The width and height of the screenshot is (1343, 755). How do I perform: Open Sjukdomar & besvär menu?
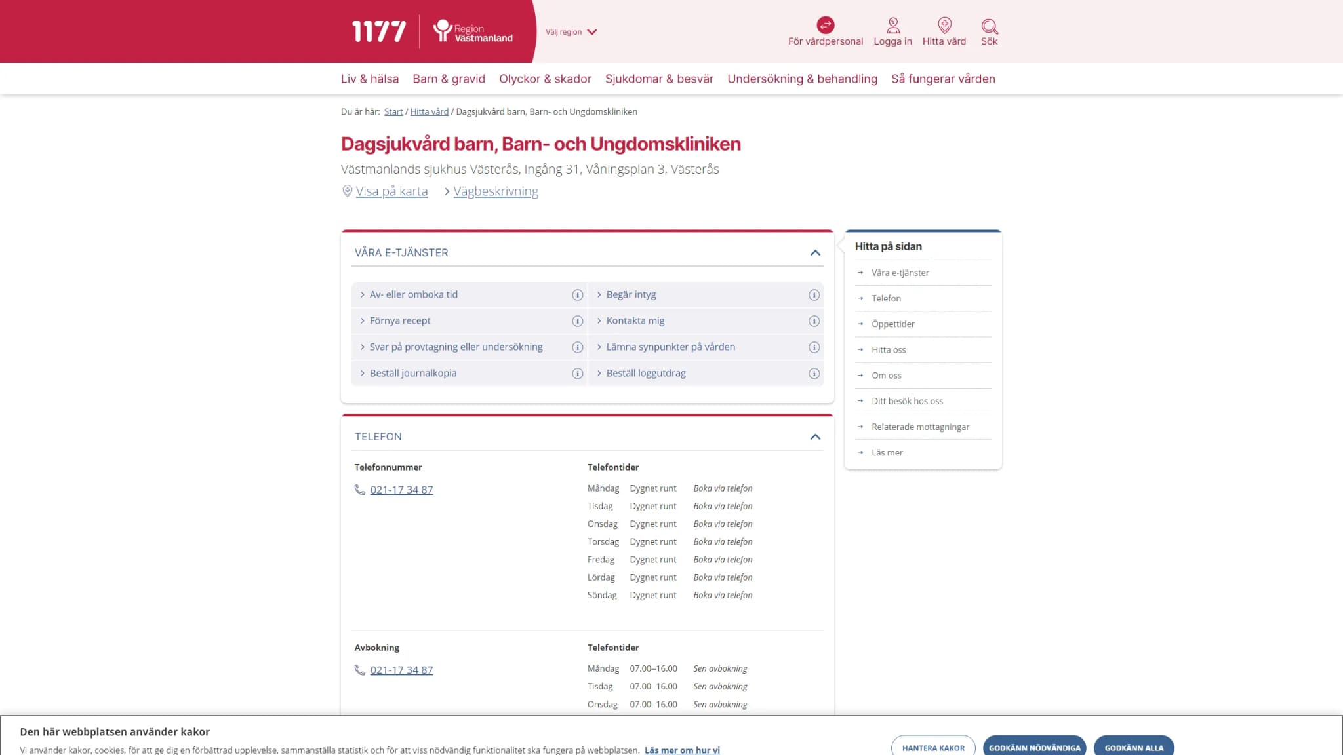click(659, 79)
